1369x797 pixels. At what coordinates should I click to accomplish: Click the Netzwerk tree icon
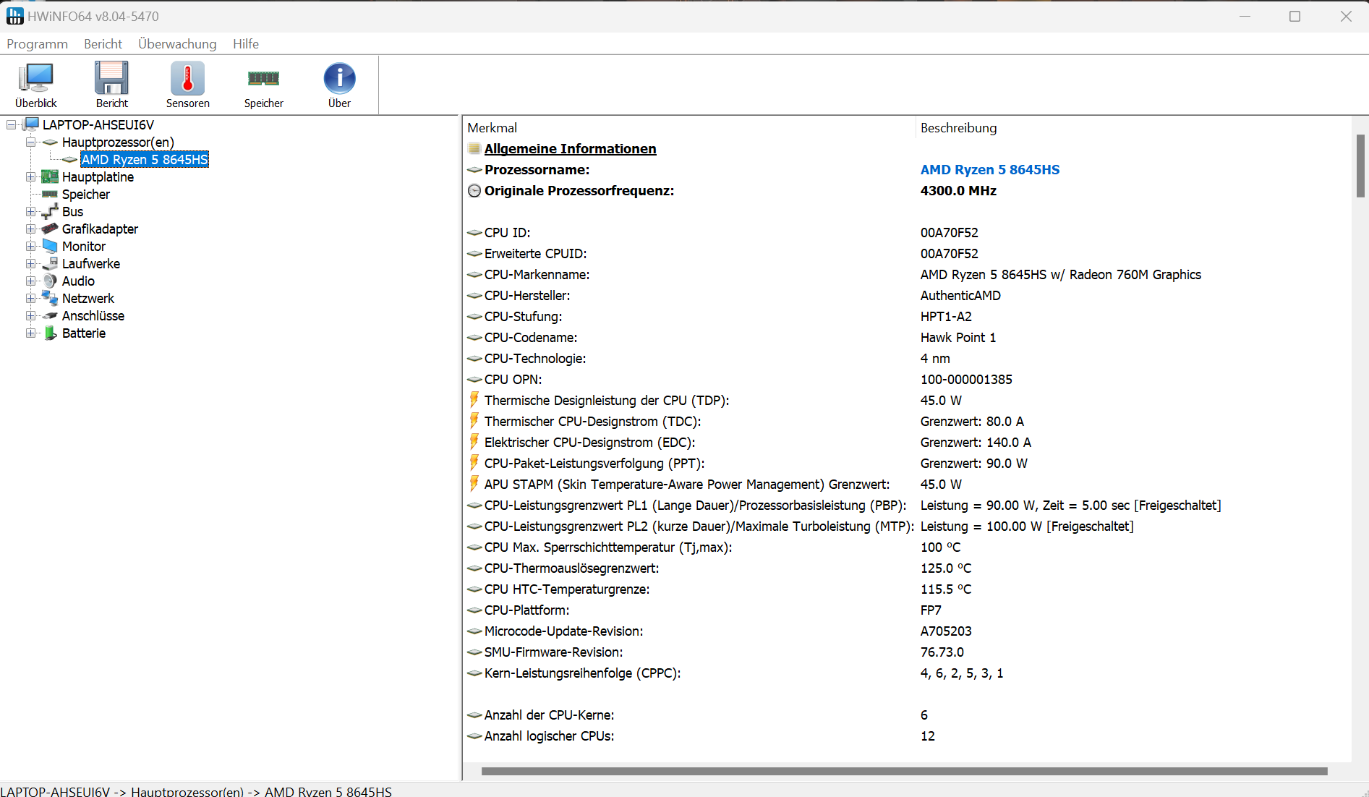50,299
